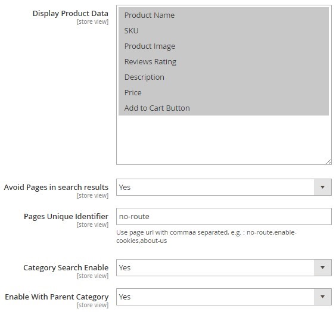Select Price option in list
This screenshot has height=312, width=336.
(x=223, y=92)
